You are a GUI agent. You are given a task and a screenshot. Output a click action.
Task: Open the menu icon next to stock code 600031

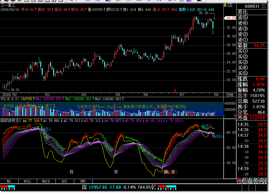264,6
